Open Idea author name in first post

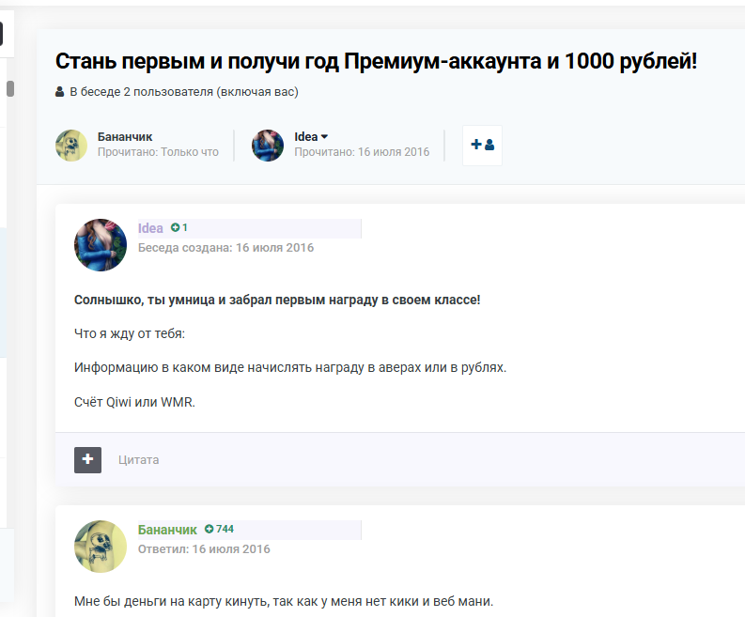tap(150, 228)
